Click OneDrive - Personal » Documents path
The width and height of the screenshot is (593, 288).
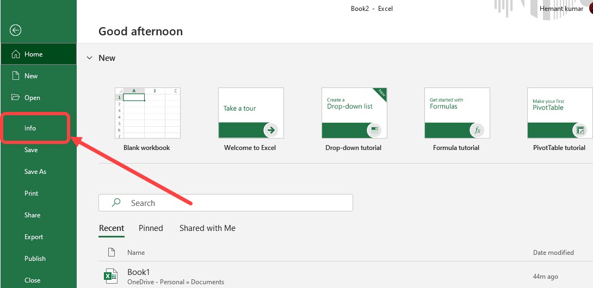click(176, 282)
